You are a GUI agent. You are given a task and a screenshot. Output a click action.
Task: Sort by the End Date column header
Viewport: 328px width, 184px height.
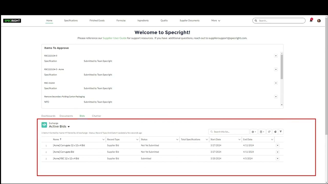248,140
